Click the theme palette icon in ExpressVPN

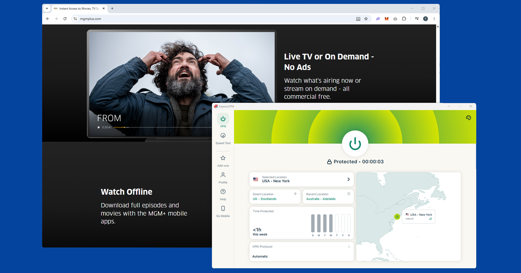click(468, 117)
